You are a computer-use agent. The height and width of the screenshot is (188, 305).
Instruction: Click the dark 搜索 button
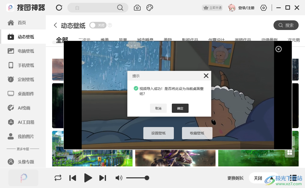(286, 25)
